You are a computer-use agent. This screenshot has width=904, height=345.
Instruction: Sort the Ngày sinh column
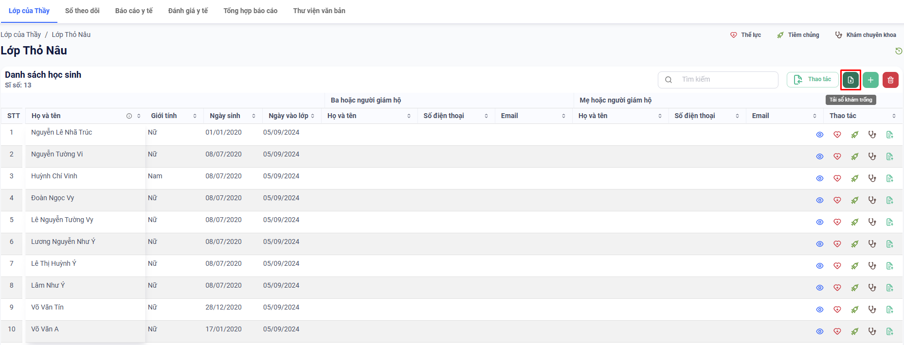coord(253,116)
